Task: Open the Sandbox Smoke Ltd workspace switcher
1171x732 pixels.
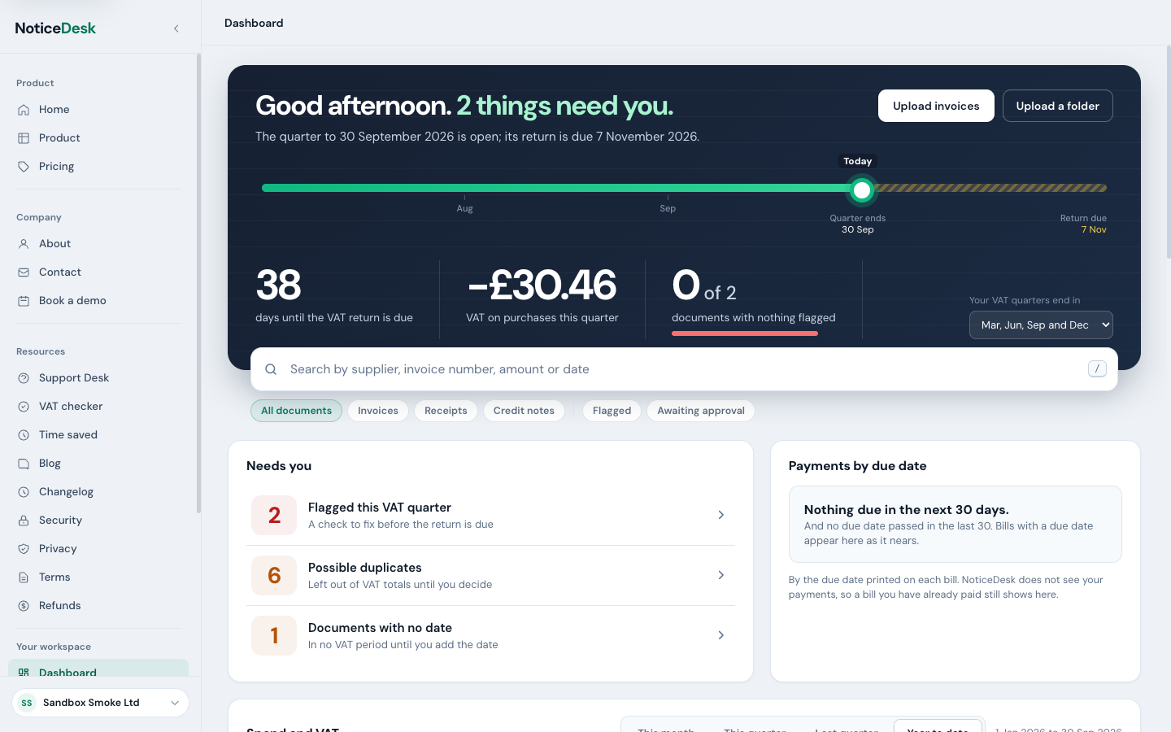Action: pos(100,703)
